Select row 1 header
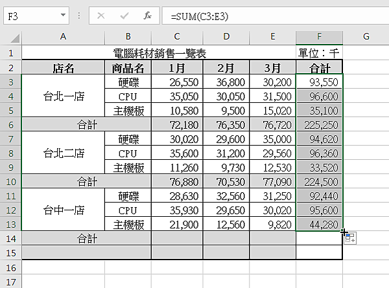Viewport: 389px width, 288px height. [x=10, y=53]
